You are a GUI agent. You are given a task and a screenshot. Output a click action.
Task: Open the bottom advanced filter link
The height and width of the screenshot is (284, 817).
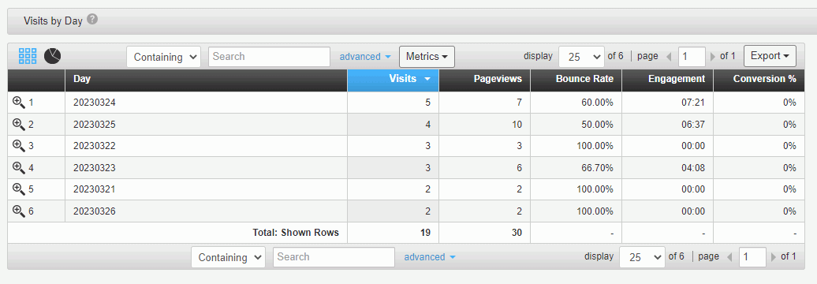pos(430,257)
